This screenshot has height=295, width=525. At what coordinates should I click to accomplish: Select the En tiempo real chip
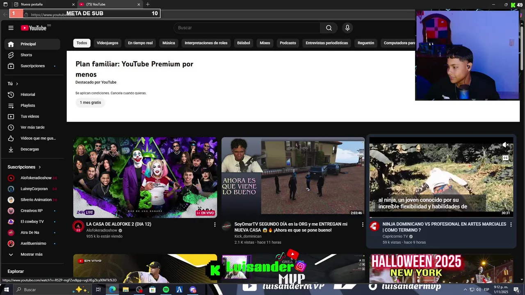[140, 43]
